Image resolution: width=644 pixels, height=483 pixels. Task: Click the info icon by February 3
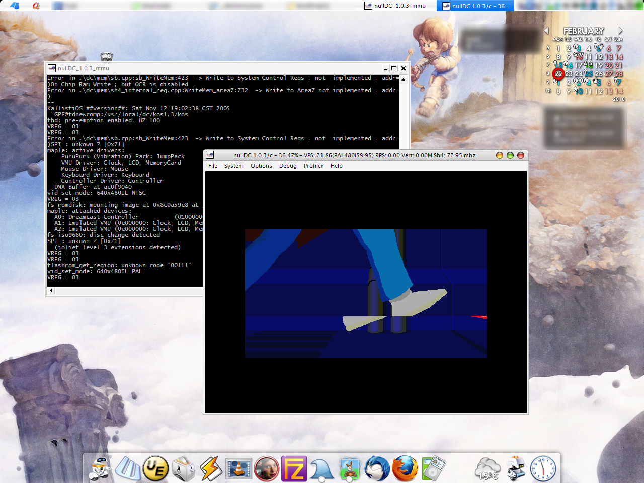tap(576, 47)
